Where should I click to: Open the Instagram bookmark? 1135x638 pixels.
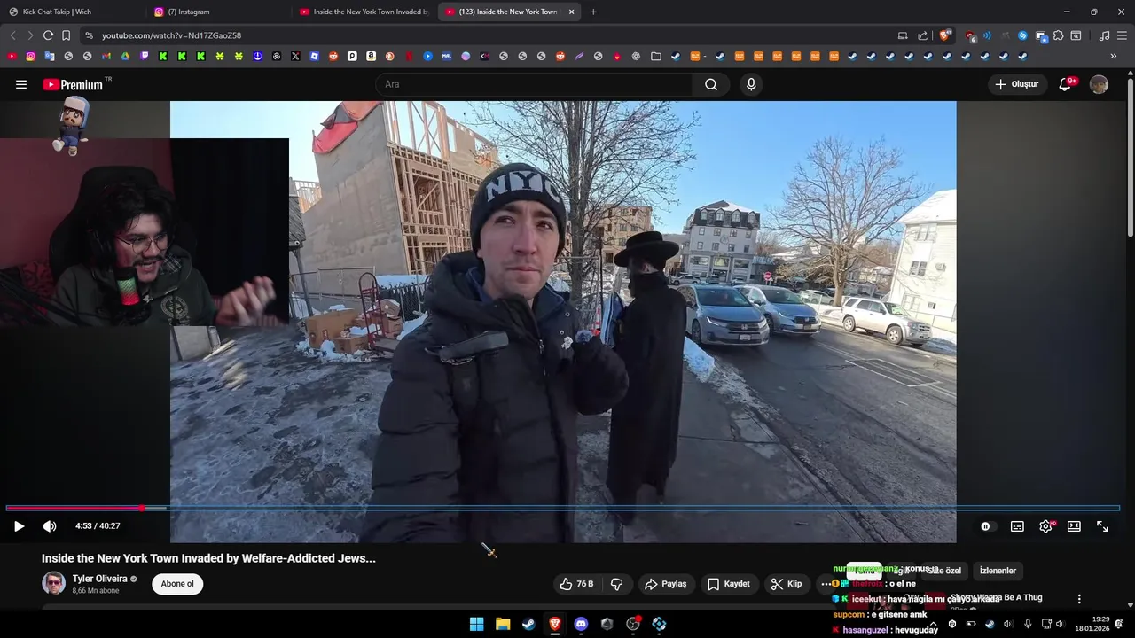point(30,56)
